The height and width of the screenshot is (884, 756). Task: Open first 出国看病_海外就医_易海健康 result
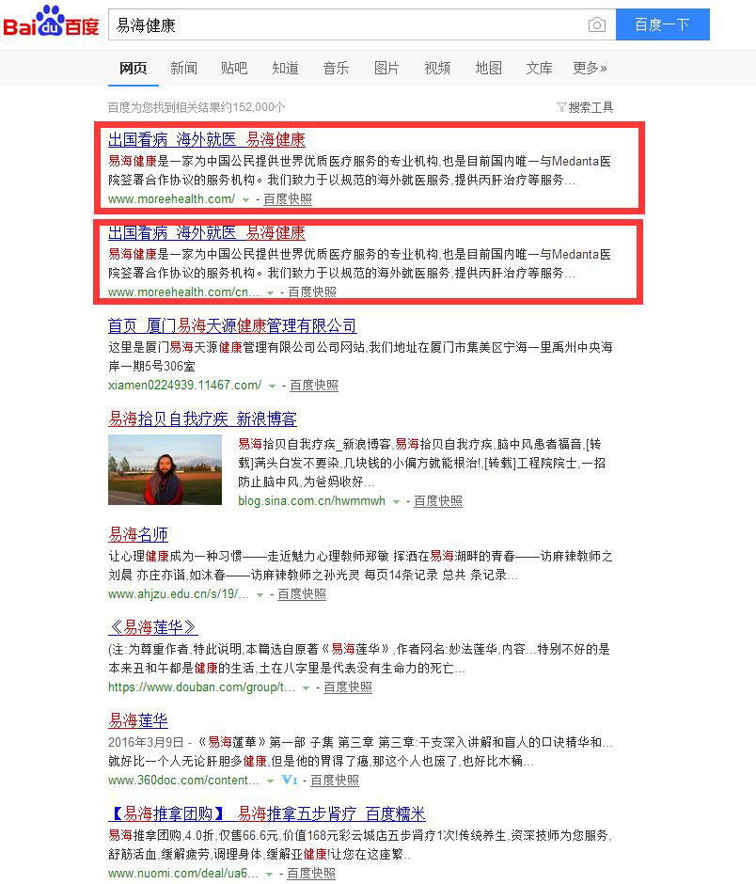point(207,139)
